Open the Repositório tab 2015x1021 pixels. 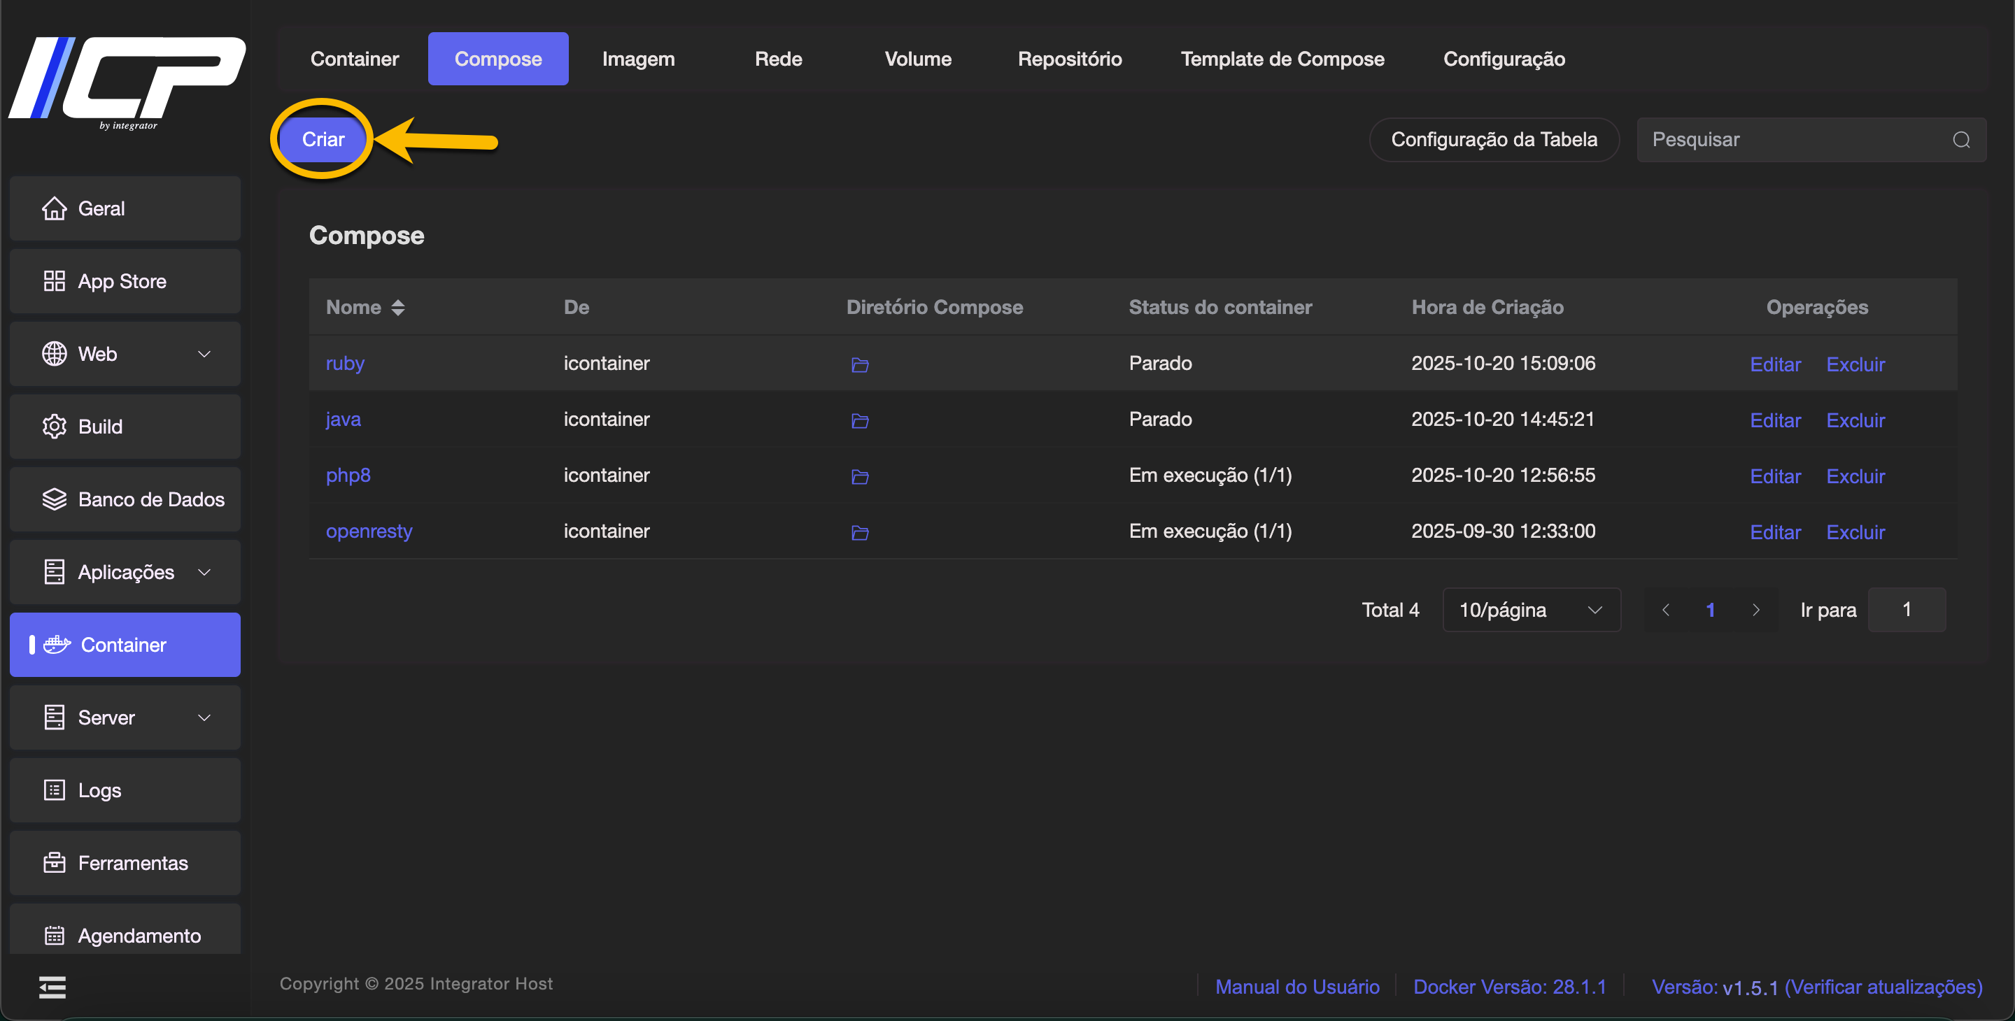(x=1069, y=59)
